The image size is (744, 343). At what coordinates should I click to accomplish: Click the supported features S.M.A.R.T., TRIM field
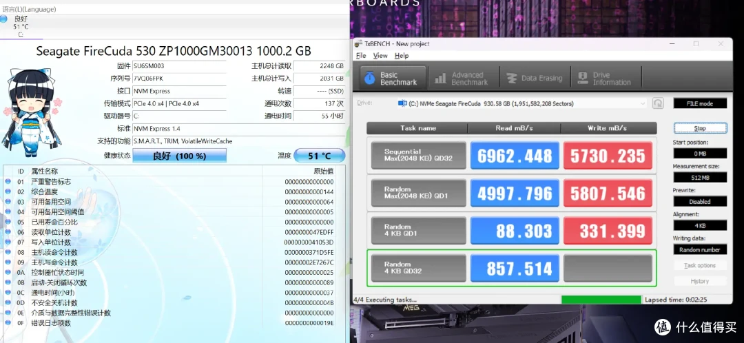tap(238, 141)
